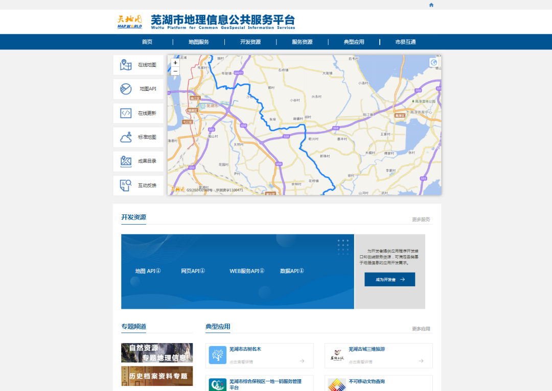Open 在线更新 from the sidebar
The width and height of the screenshot is (552, 391).
139,113
